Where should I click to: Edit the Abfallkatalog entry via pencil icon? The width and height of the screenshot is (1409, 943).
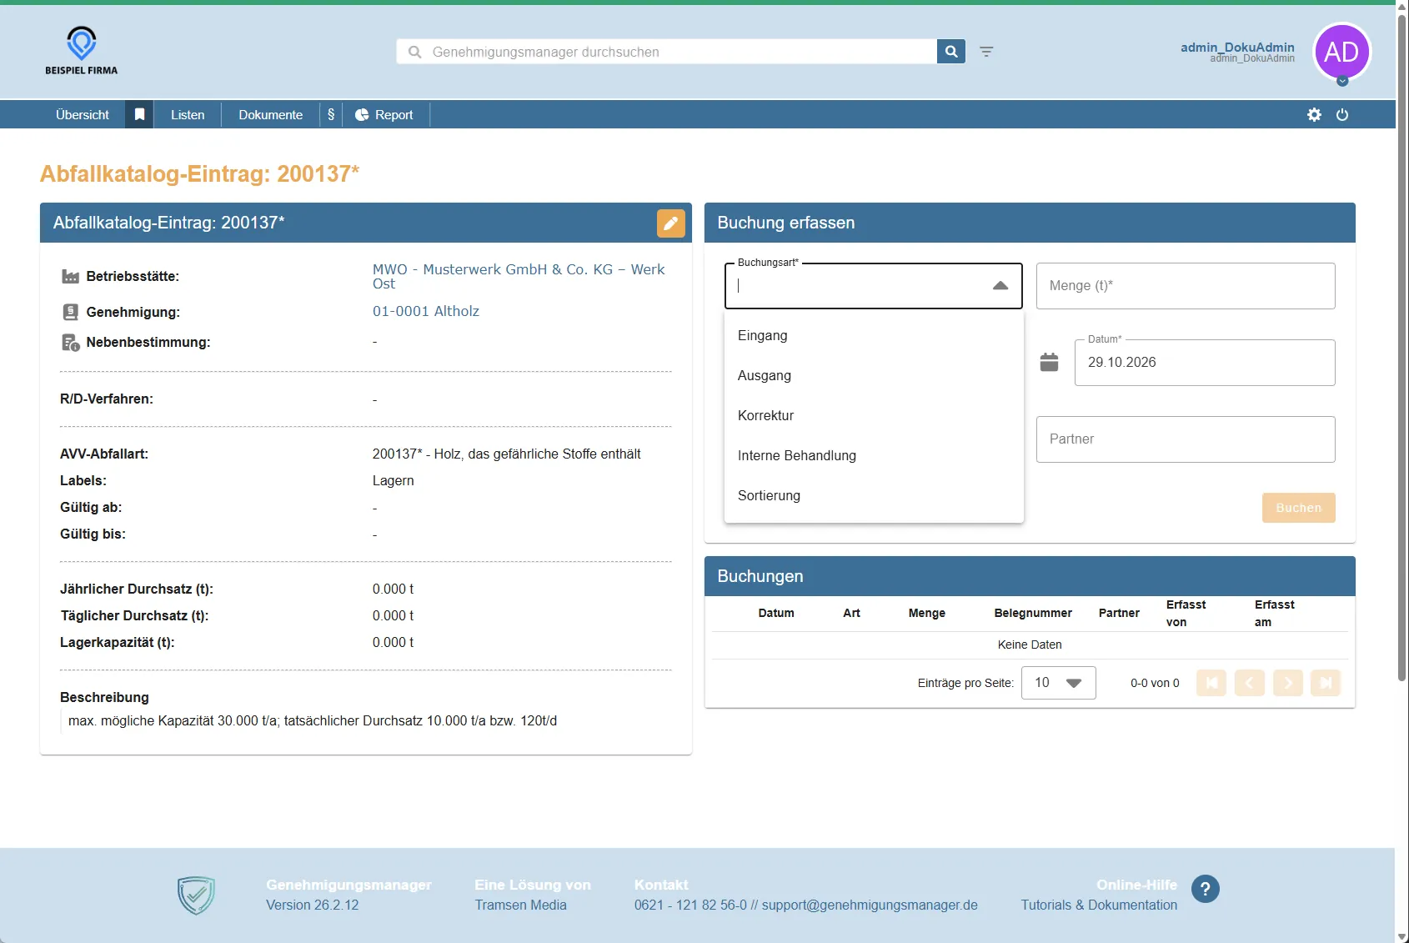click(671, 223)
